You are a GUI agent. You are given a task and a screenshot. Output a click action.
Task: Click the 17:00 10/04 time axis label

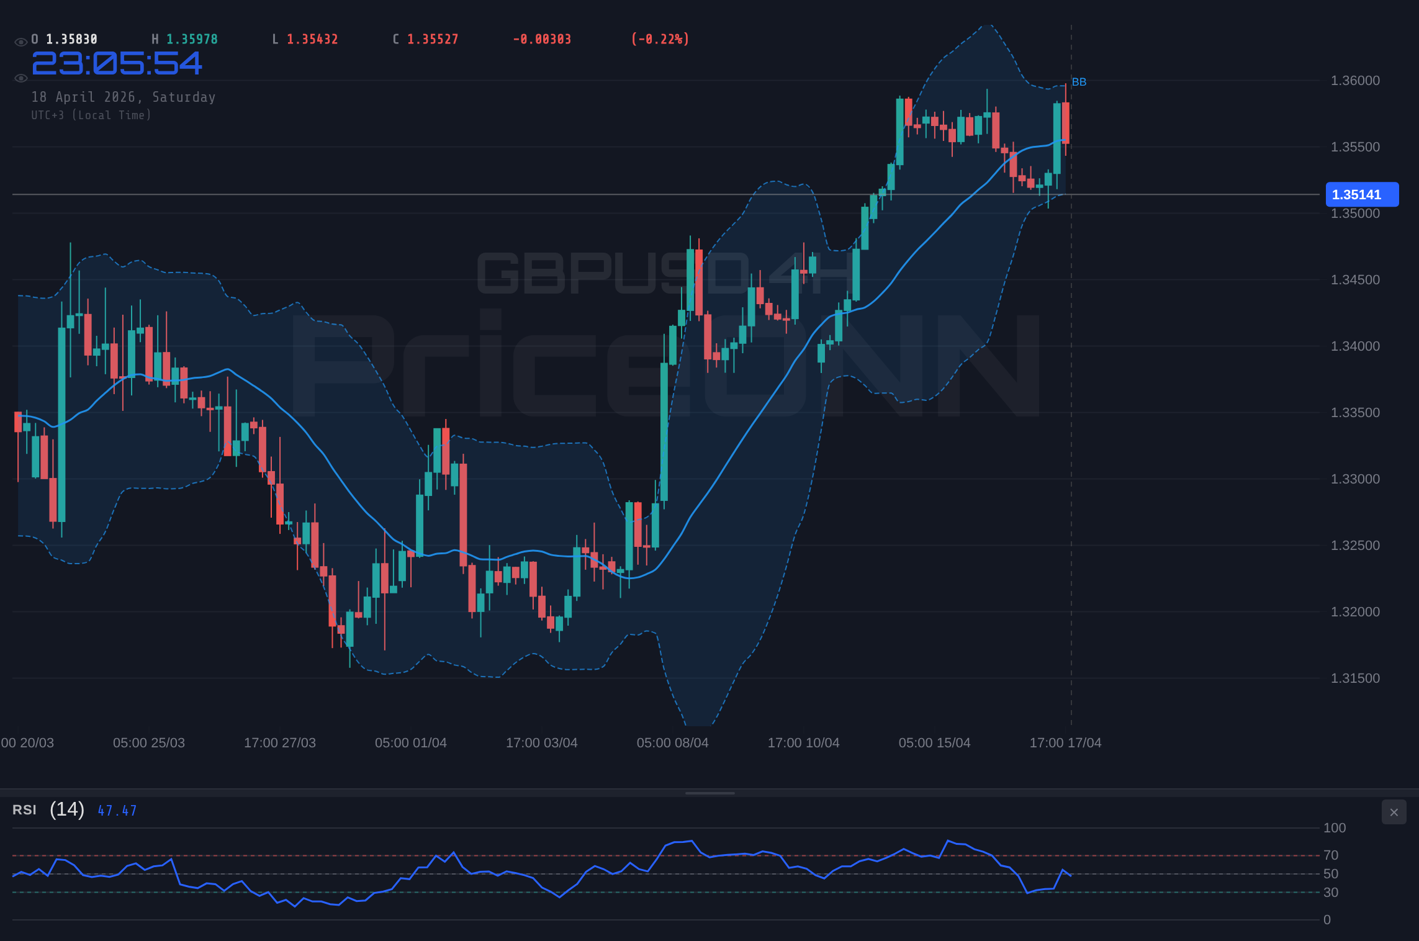804,743
